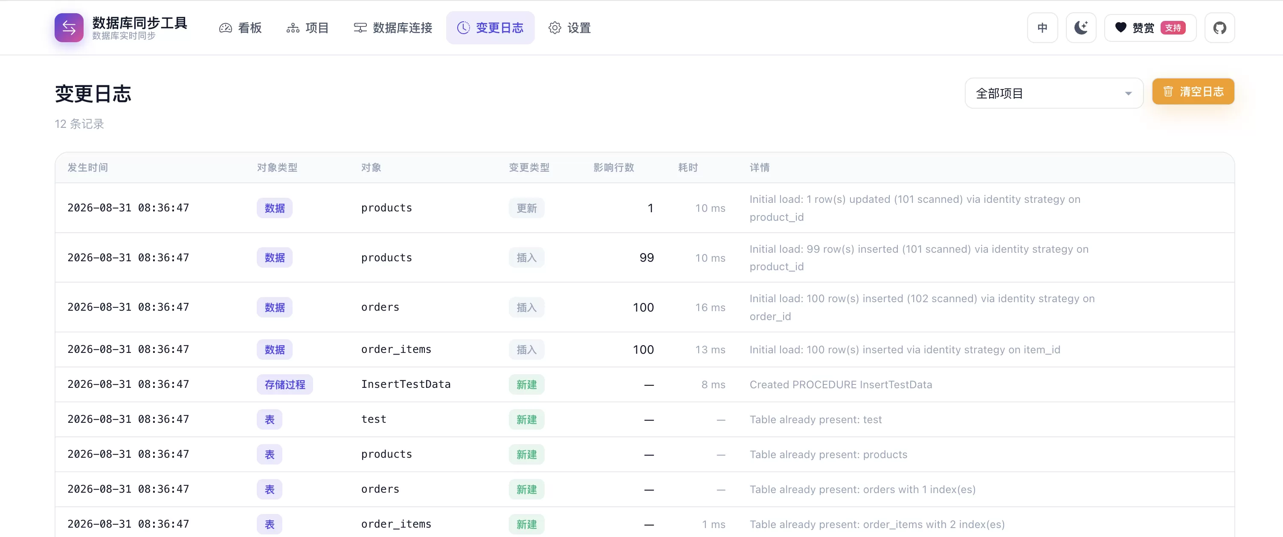Click the 对象类型 column header
The width and height of the screenshot is (1283, 537).
(x=277, y=168)
